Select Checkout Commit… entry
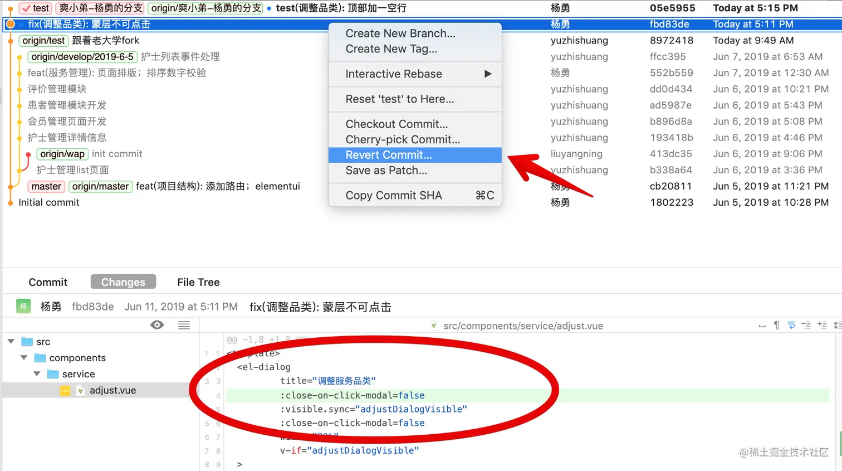842x471 pixels. [415, 124]
